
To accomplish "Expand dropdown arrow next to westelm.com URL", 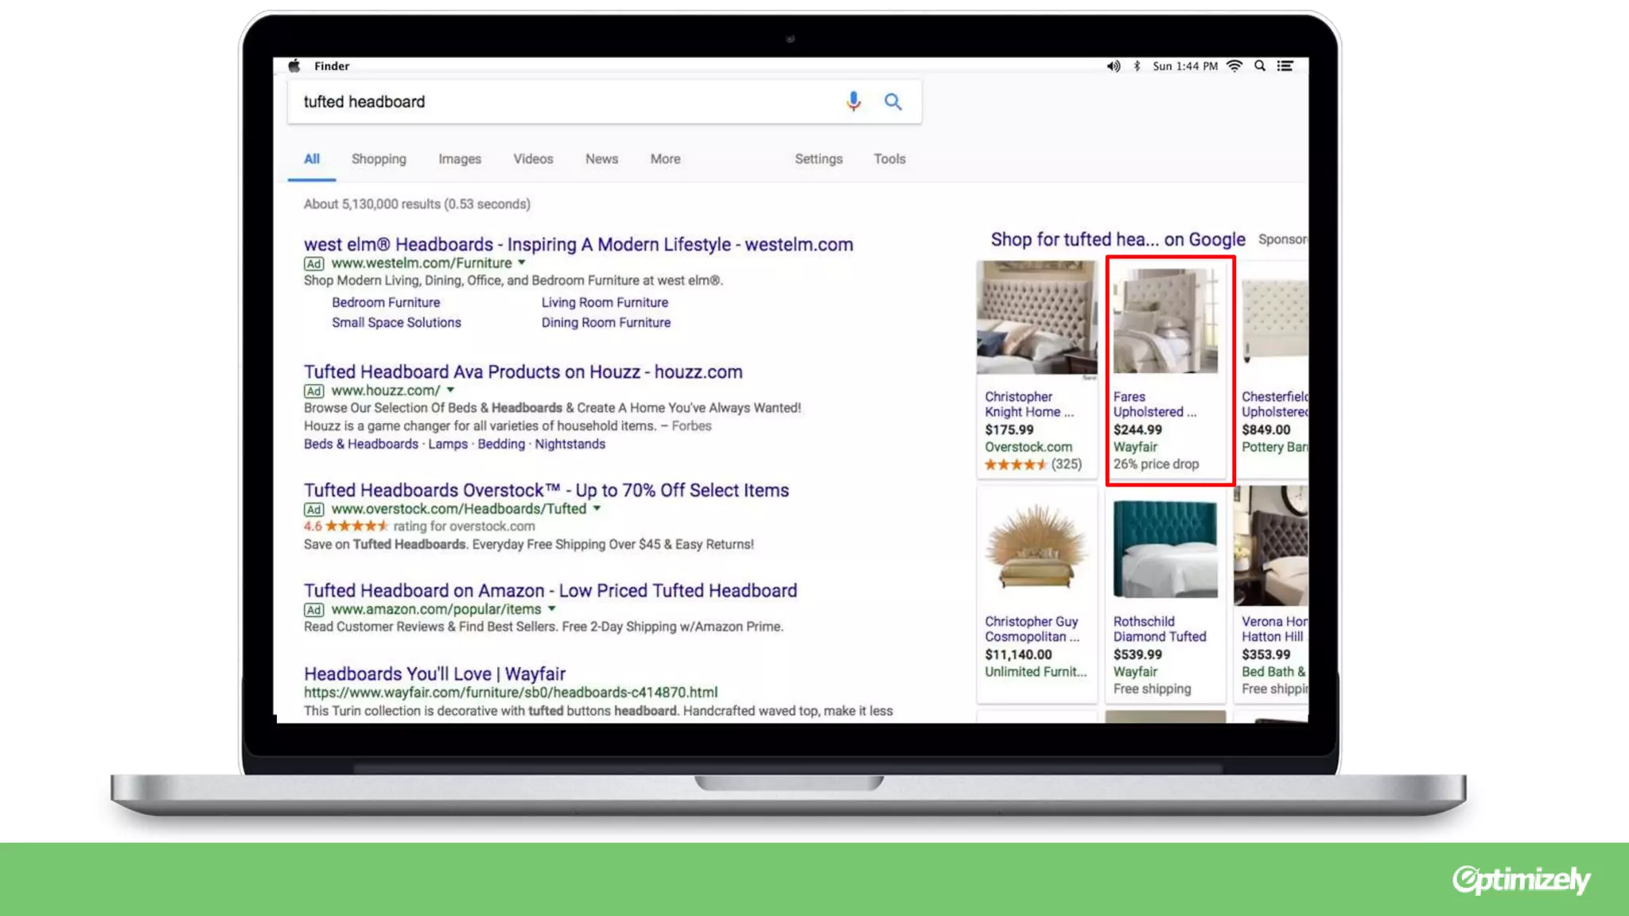I will coord(522,262).
